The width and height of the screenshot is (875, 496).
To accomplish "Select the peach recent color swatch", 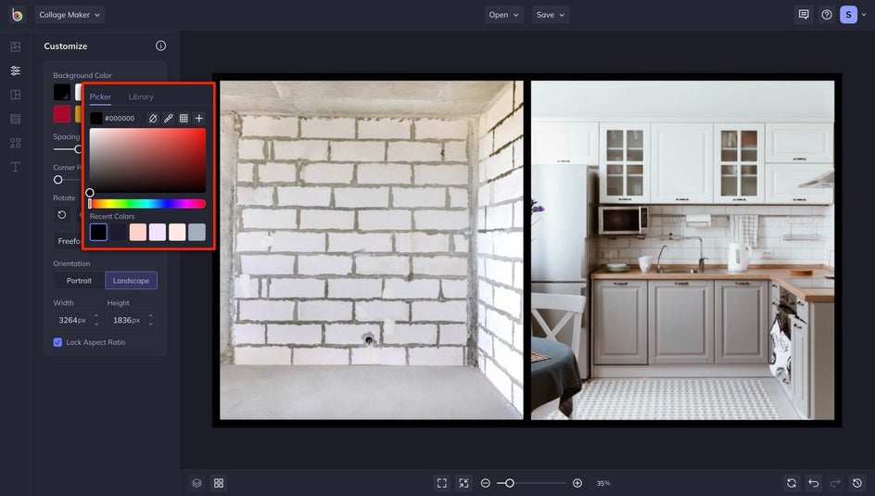I will [177, 232].
